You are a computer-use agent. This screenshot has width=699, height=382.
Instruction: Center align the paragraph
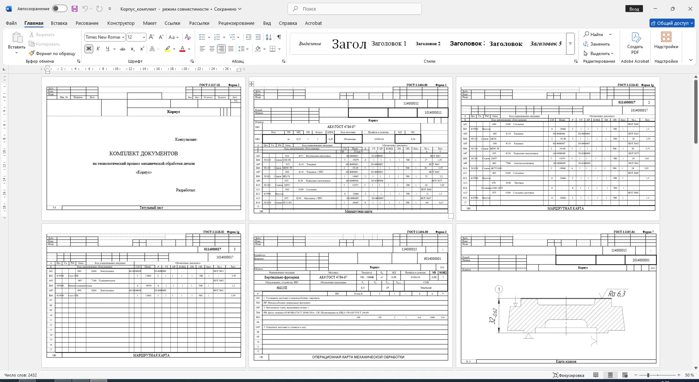tap(212, 49)
